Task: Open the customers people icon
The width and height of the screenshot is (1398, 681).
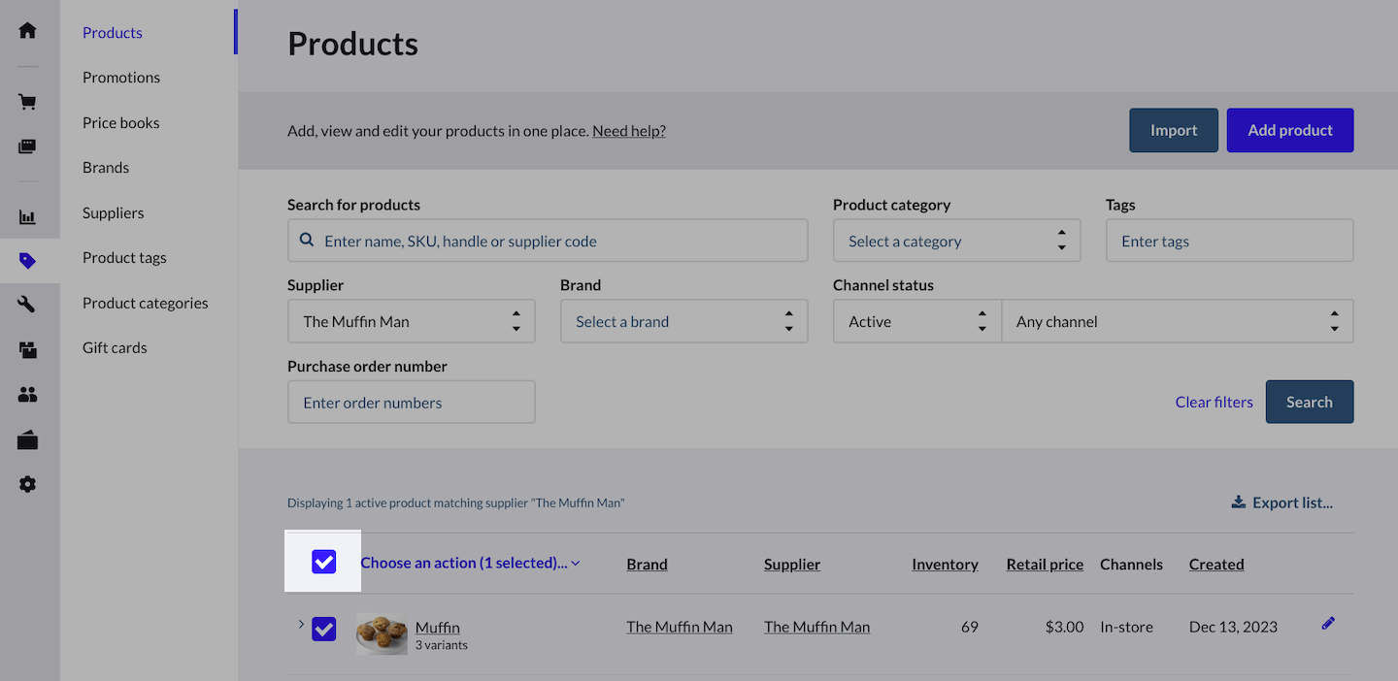Action: tap(28, 395)
